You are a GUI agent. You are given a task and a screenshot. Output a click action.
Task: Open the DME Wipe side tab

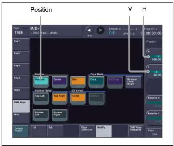click(x=21, y=106)
